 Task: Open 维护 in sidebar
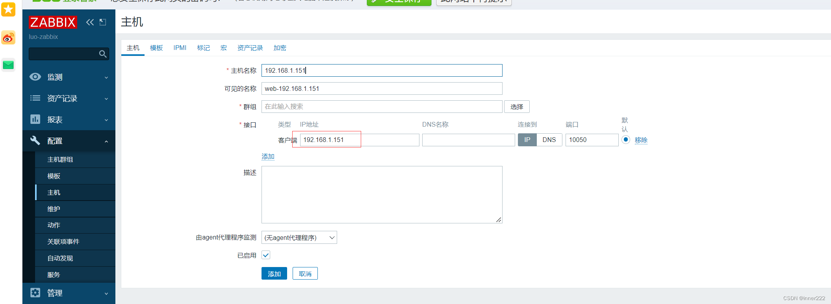tap(75, 209)
